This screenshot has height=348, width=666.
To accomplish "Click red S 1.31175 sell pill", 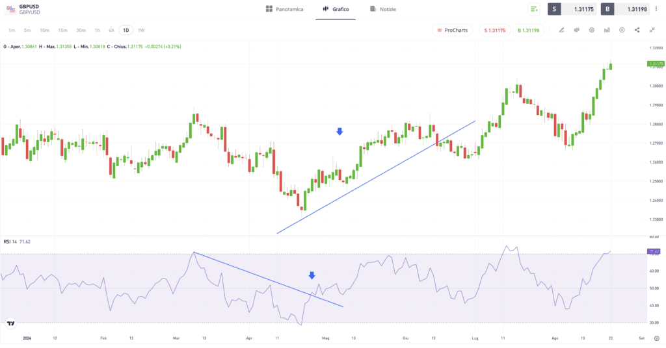I will tap(495, 30).
